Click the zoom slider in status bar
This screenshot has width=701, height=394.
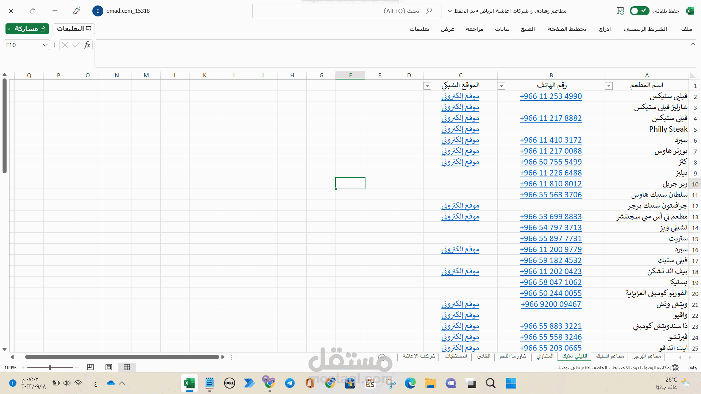point(50,367)
